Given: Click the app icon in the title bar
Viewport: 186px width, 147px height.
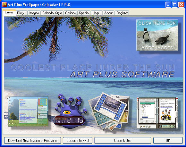Looking at the screenshot, I should point(4,4).
